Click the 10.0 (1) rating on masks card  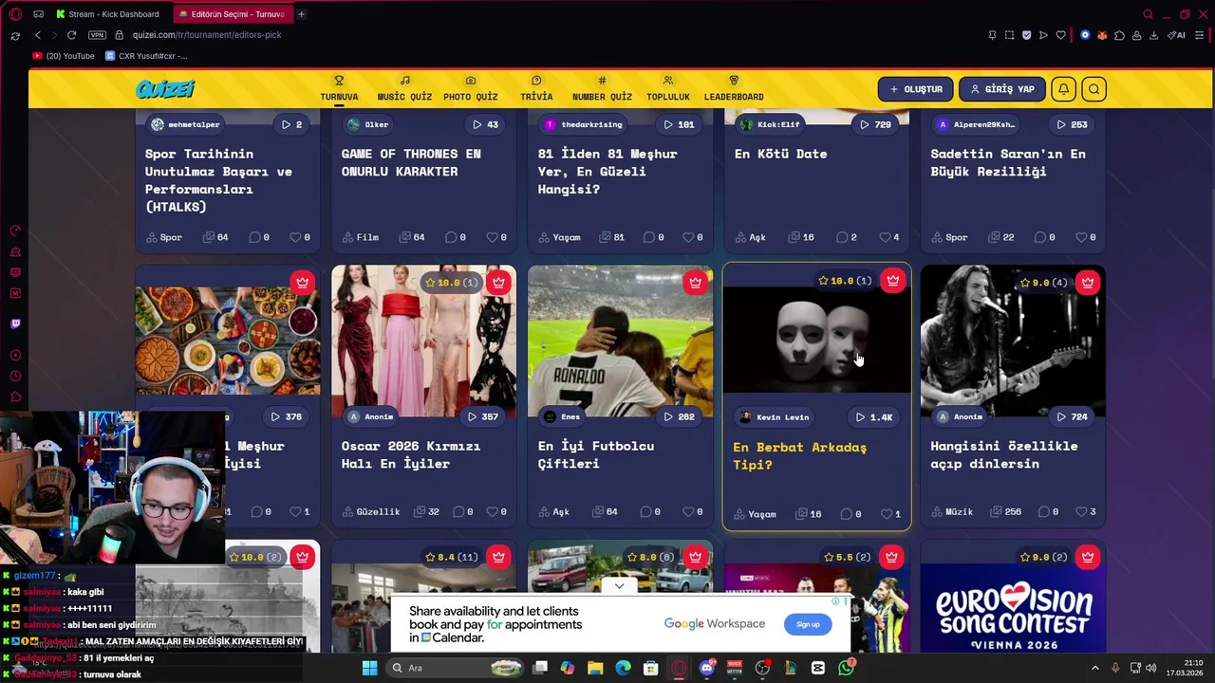846,281
